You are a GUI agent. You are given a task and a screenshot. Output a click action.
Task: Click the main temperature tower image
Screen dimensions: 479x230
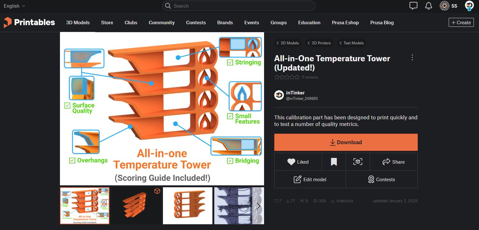point(162,109)
